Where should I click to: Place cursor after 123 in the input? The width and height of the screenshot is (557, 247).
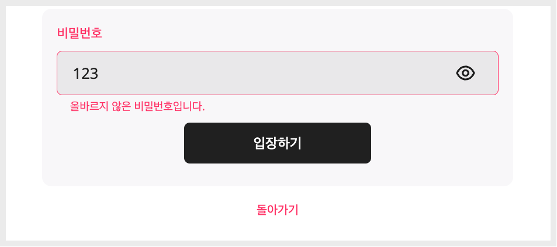99,74
